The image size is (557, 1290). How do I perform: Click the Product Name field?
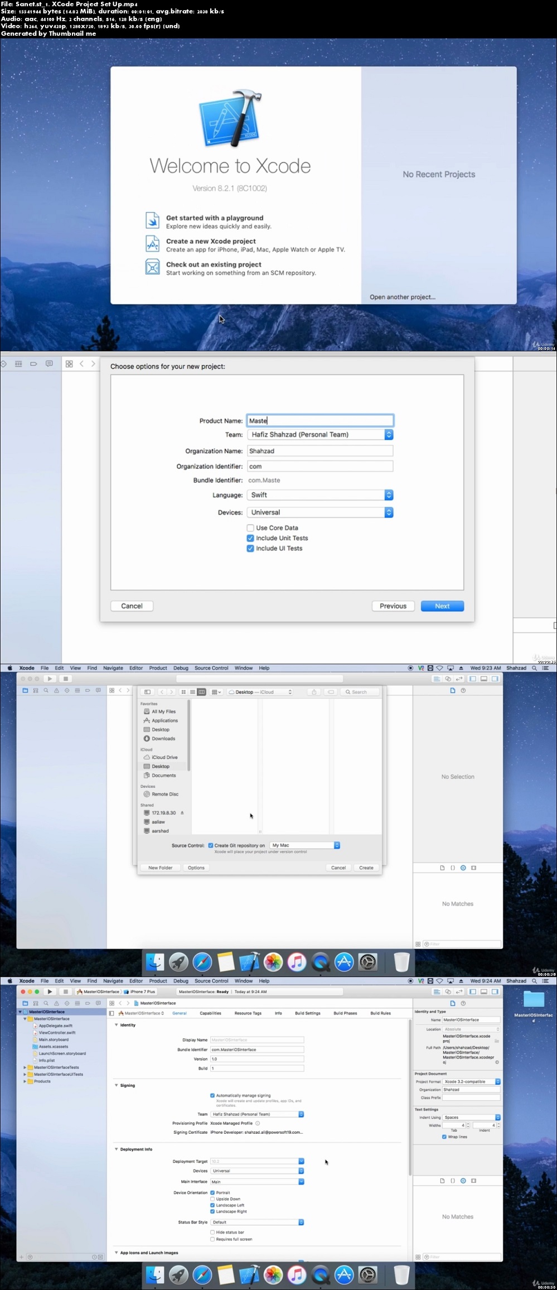(x=320, y=421)
